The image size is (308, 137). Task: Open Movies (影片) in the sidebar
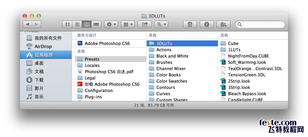coord(46,88)
